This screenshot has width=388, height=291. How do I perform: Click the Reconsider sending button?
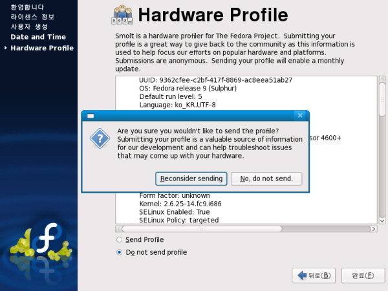(x=191, y=178)
